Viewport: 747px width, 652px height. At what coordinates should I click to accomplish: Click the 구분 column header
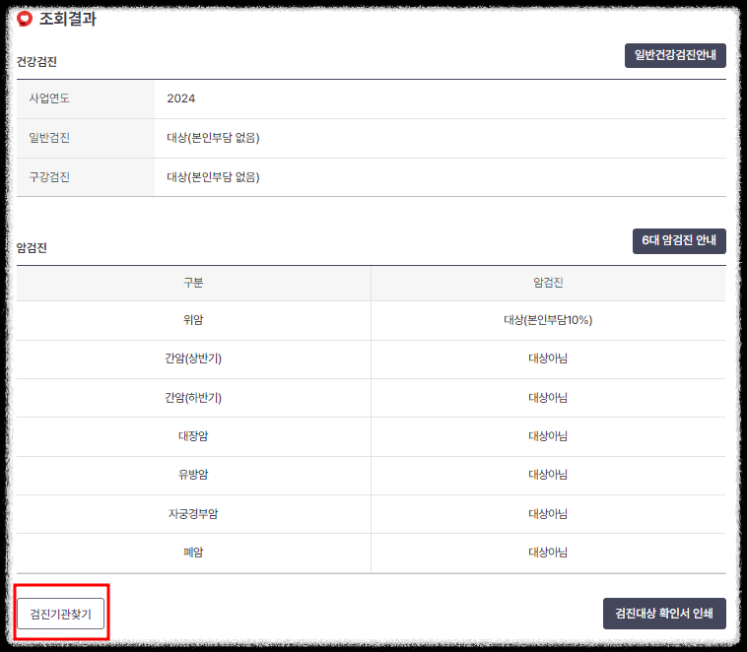tap(193, 283)
